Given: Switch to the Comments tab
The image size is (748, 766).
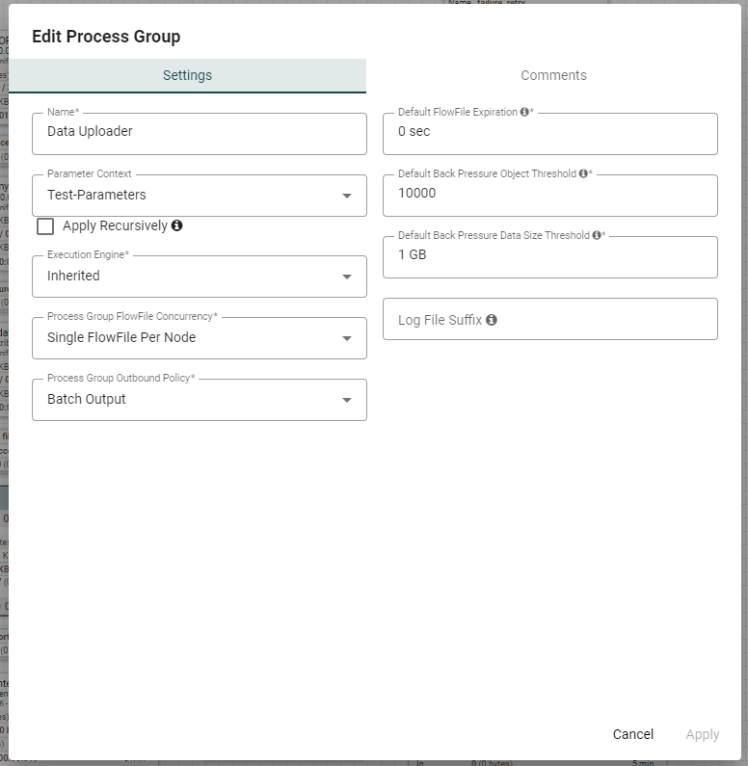Looking at the screenshot, I should (553, 75).
